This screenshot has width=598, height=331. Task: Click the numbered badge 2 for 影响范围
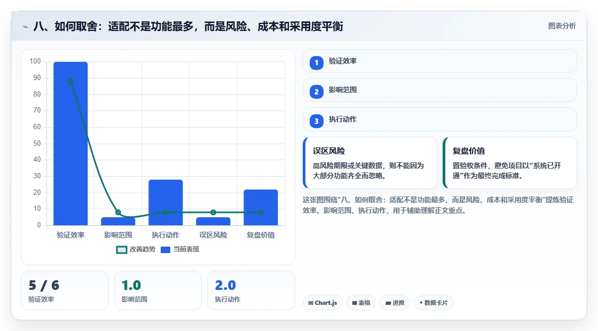317,92
